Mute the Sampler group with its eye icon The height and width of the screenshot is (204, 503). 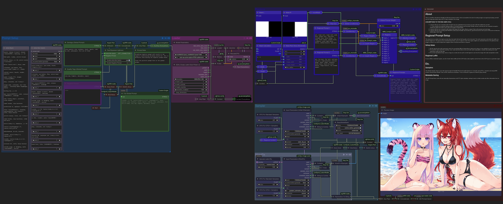pyautogui.click(x=376, y=106)
